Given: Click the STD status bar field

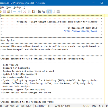Looking at the screenshot, I should (101, 106).
